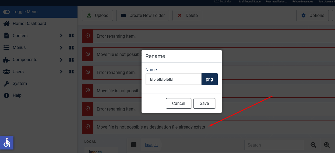The height and width of the screenshot is (153, 335).
Task: Open Content dashboard grid icon
Action: coord(71,35)
